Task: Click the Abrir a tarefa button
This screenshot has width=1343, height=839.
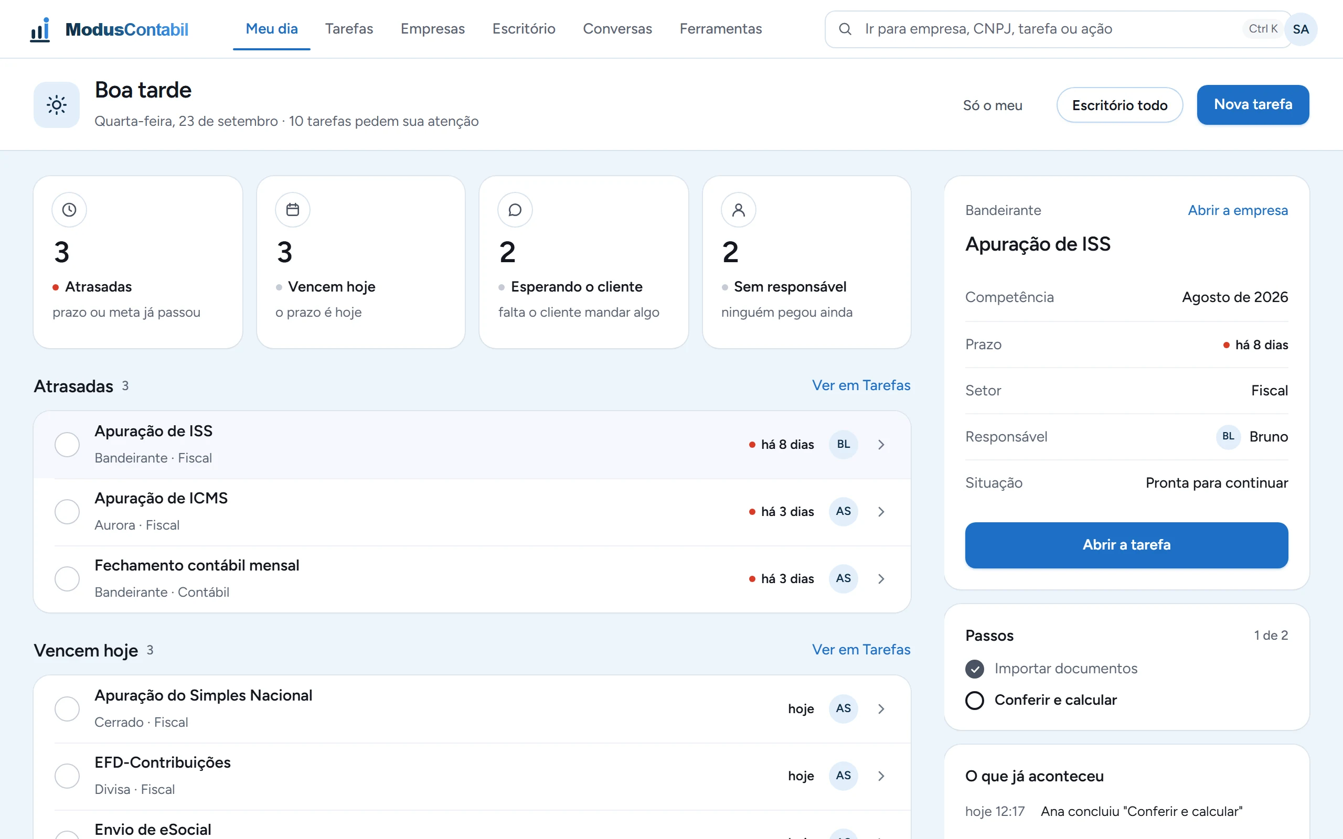Action: pyautogui.click(x=1126, y=545)
